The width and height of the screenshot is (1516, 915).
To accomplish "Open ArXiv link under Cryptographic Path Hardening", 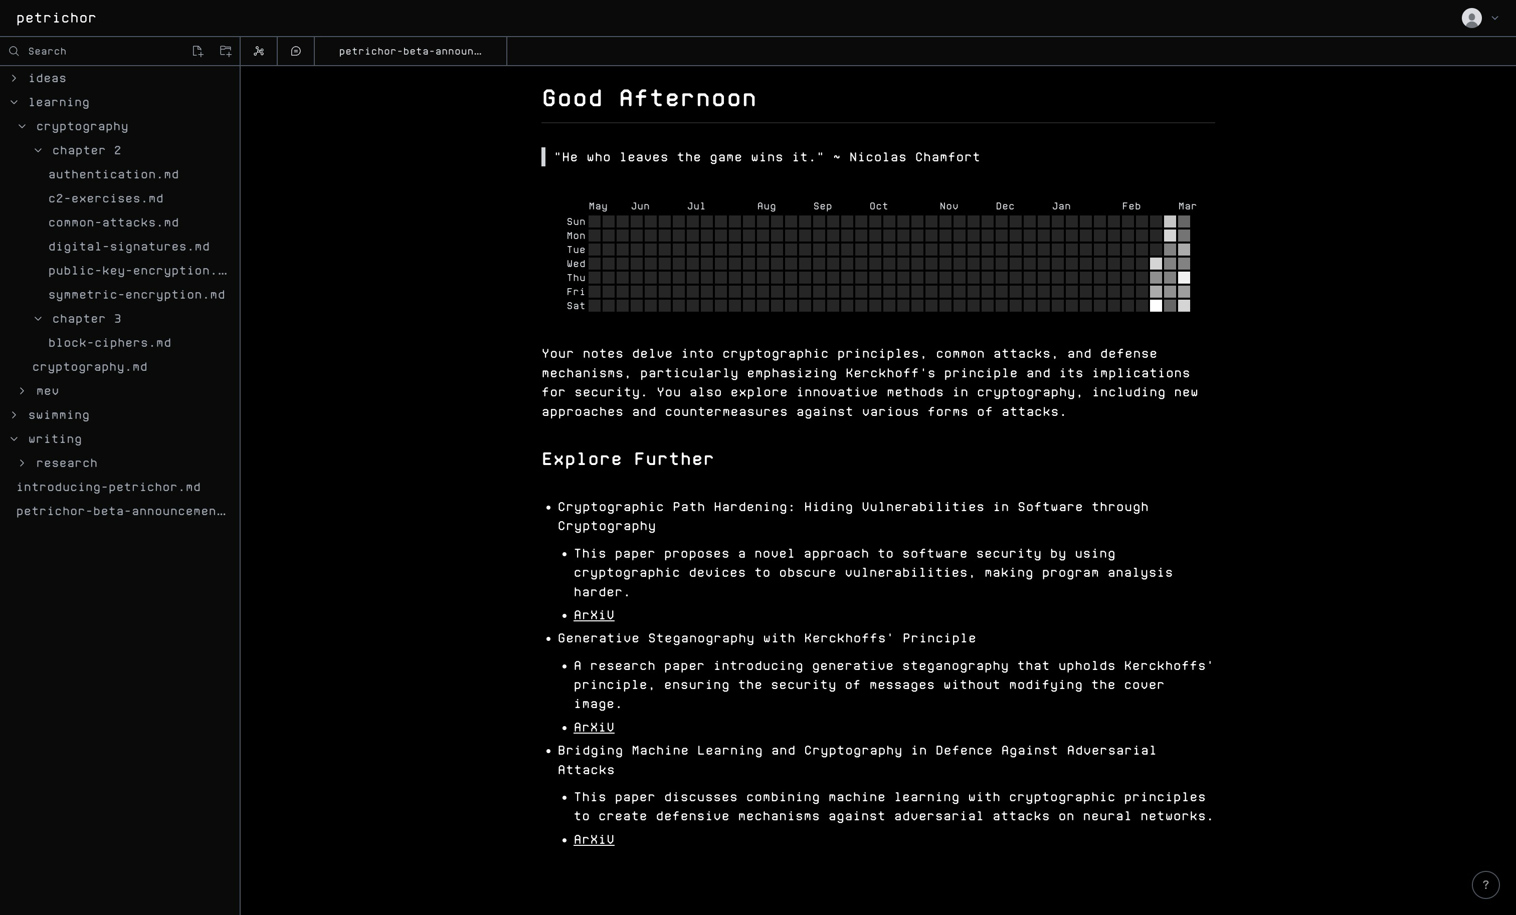I will (593, 615).
